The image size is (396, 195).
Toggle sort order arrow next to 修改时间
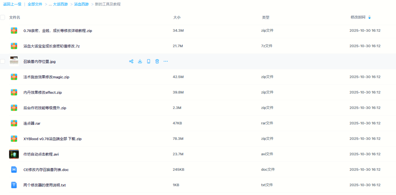[369, 17]
